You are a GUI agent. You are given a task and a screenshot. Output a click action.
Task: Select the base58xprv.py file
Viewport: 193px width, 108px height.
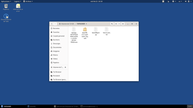tap(96, 31)
